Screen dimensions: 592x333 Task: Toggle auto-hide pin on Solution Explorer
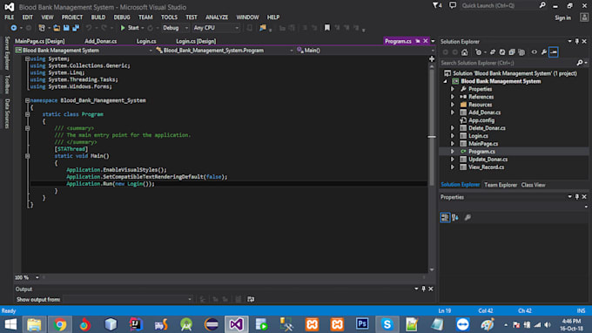click(x=577, y=41)
